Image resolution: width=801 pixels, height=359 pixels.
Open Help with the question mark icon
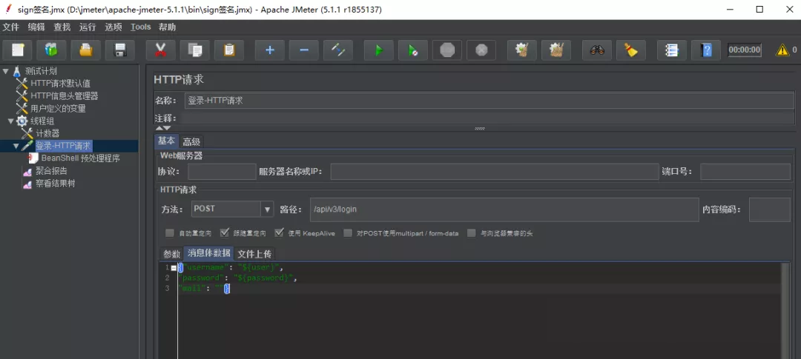[x=706, y=50]
